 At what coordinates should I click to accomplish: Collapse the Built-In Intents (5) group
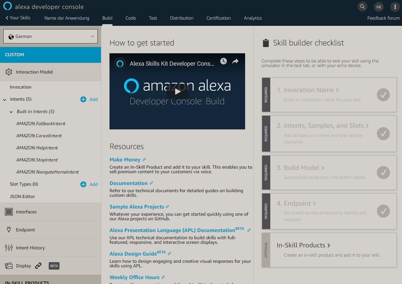point(11,112)
